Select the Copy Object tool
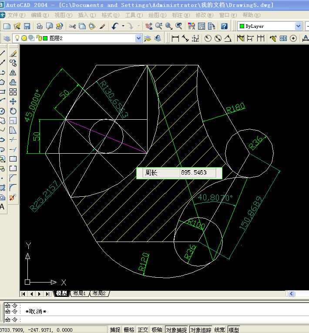 [13, 63]
